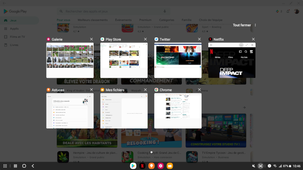This screenshot has height=170, width=303.
Task: Launch Galerie from the taskbar
Action: [x=161, y=166]
